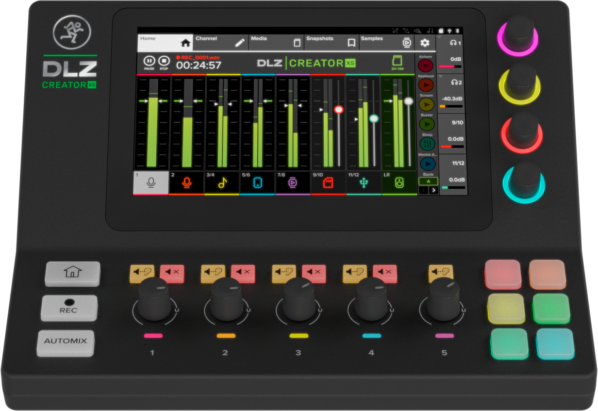The image size is (598, 411).
Task: Select the Bluetooth device icon on channel 5/6
Action: click(x=257, y=182)
